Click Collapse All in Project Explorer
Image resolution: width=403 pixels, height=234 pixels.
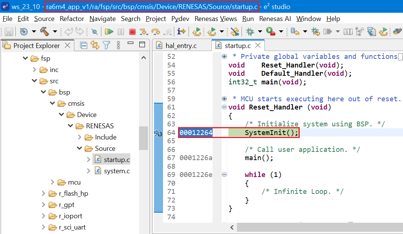tap(83, 46)
